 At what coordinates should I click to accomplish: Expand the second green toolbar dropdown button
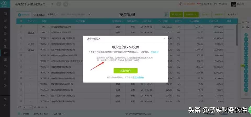coord(191,15)
